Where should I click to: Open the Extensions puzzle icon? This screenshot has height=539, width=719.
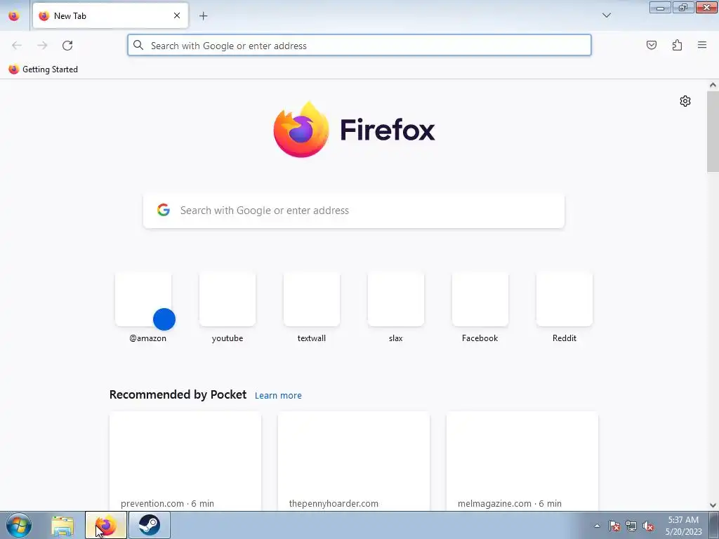(x=677, y=45)
